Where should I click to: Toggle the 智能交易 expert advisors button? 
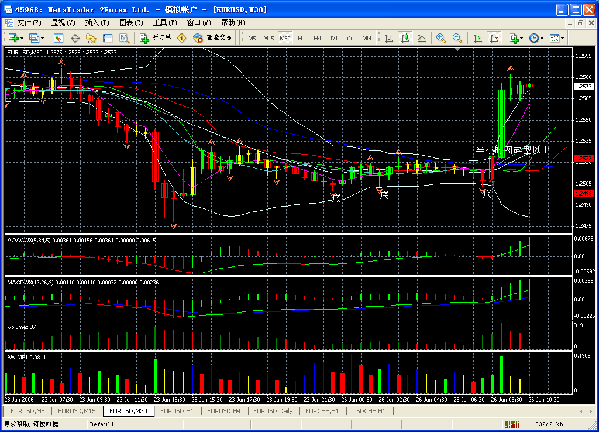tap(213, 37)
